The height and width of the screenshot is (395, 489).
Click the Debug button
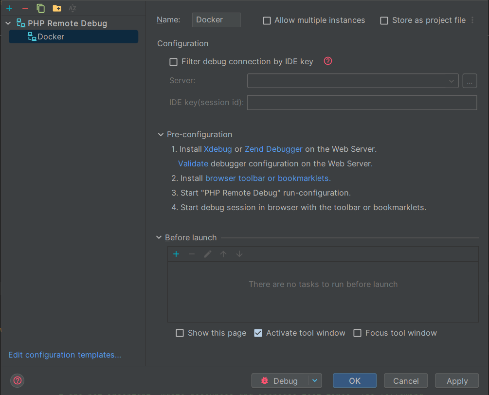pos(280,381)
